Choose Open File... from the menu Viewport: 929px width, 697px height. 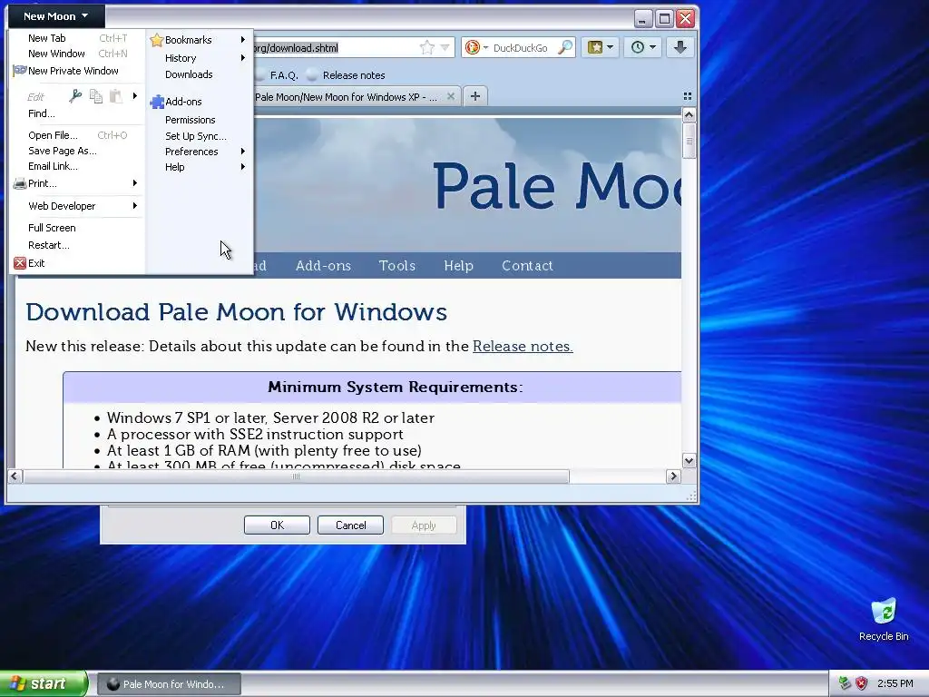tap(76, 135)
